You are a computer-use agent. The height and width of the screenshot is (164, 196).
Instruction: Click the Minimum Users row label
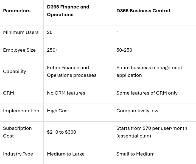coord(21,32)
